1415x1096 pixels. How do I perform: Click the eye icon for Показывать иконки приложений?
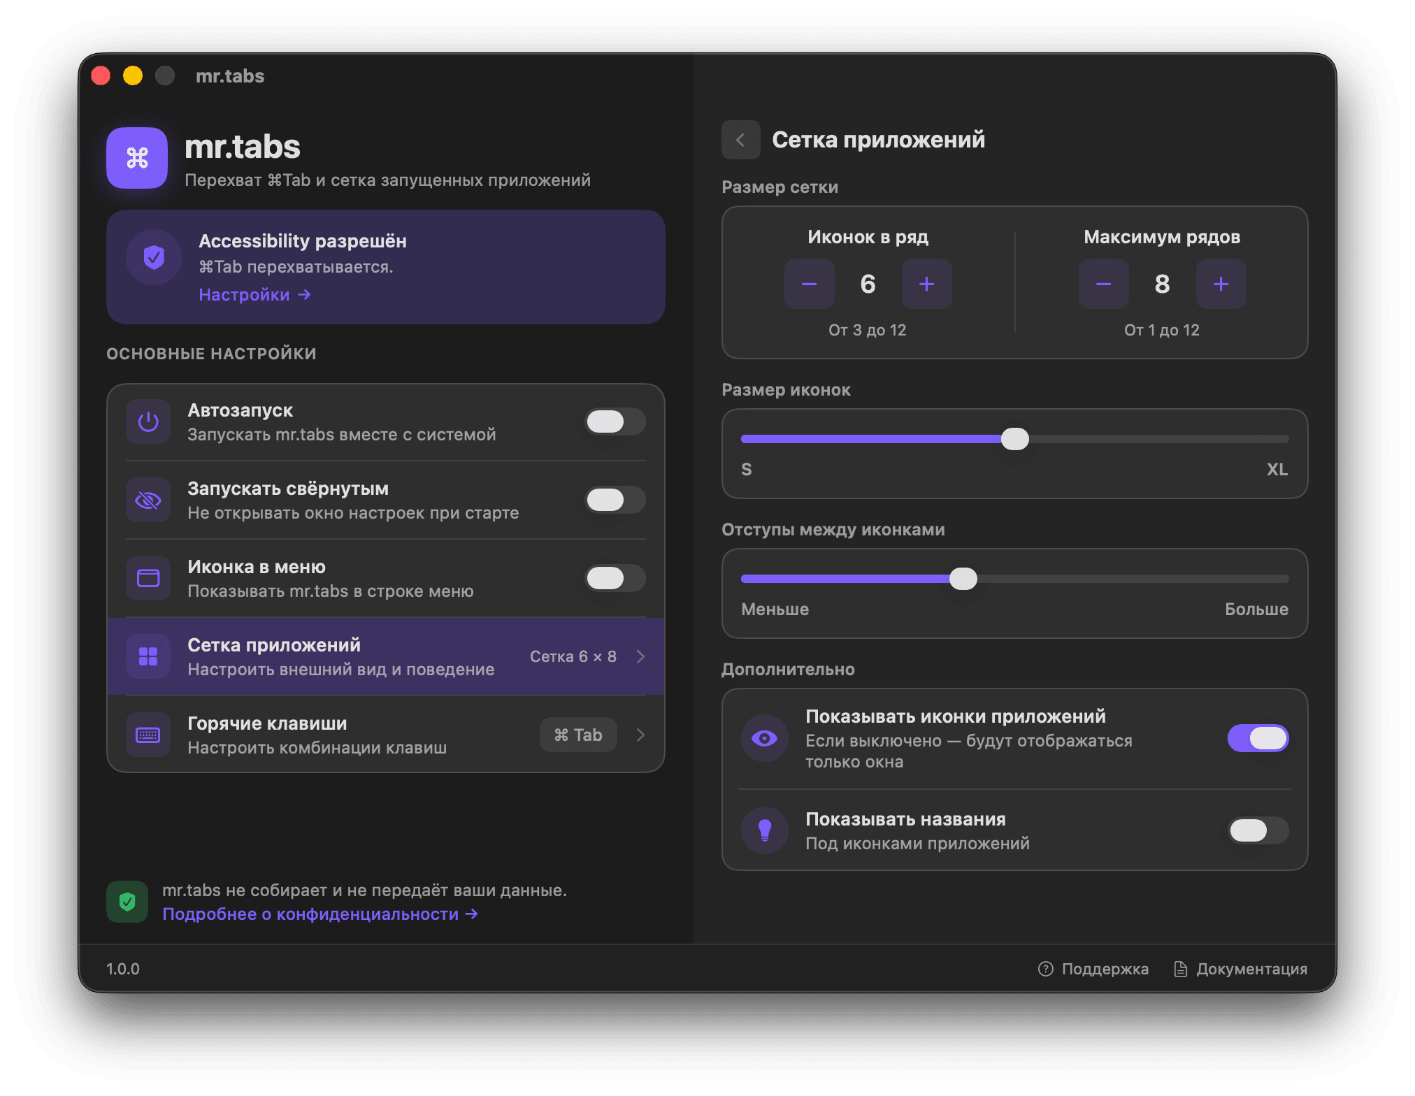coord(765,738)
